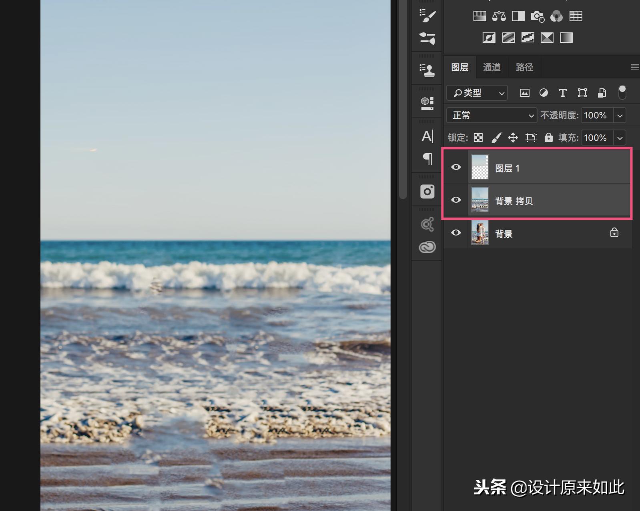Switch to the 通道 tab
Viewport: 640px width, 511px height.
click(x=492, y=67)
